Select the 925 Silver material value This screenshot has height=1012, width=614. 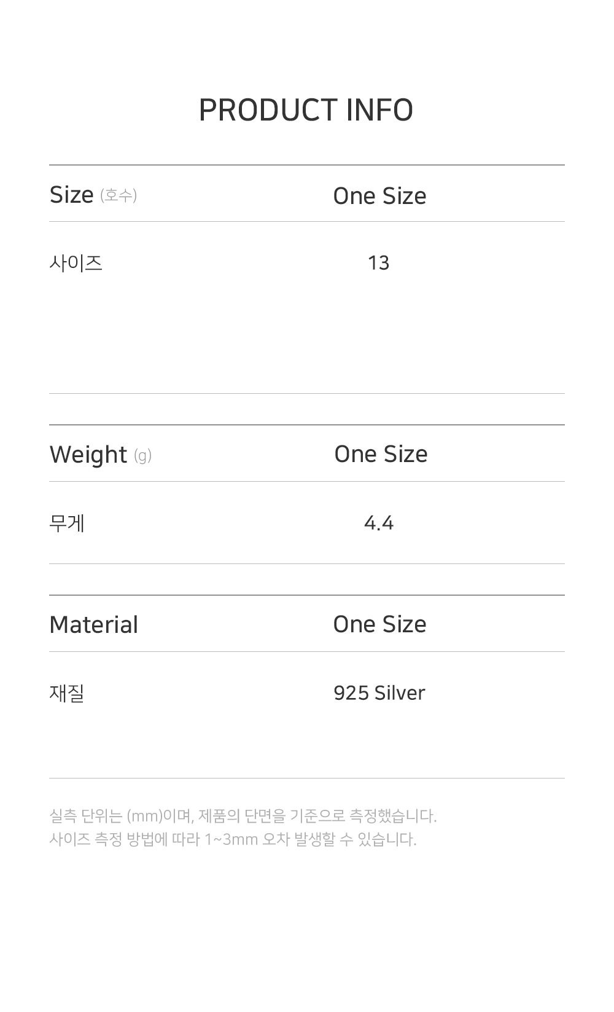click(x=379, y=693)
